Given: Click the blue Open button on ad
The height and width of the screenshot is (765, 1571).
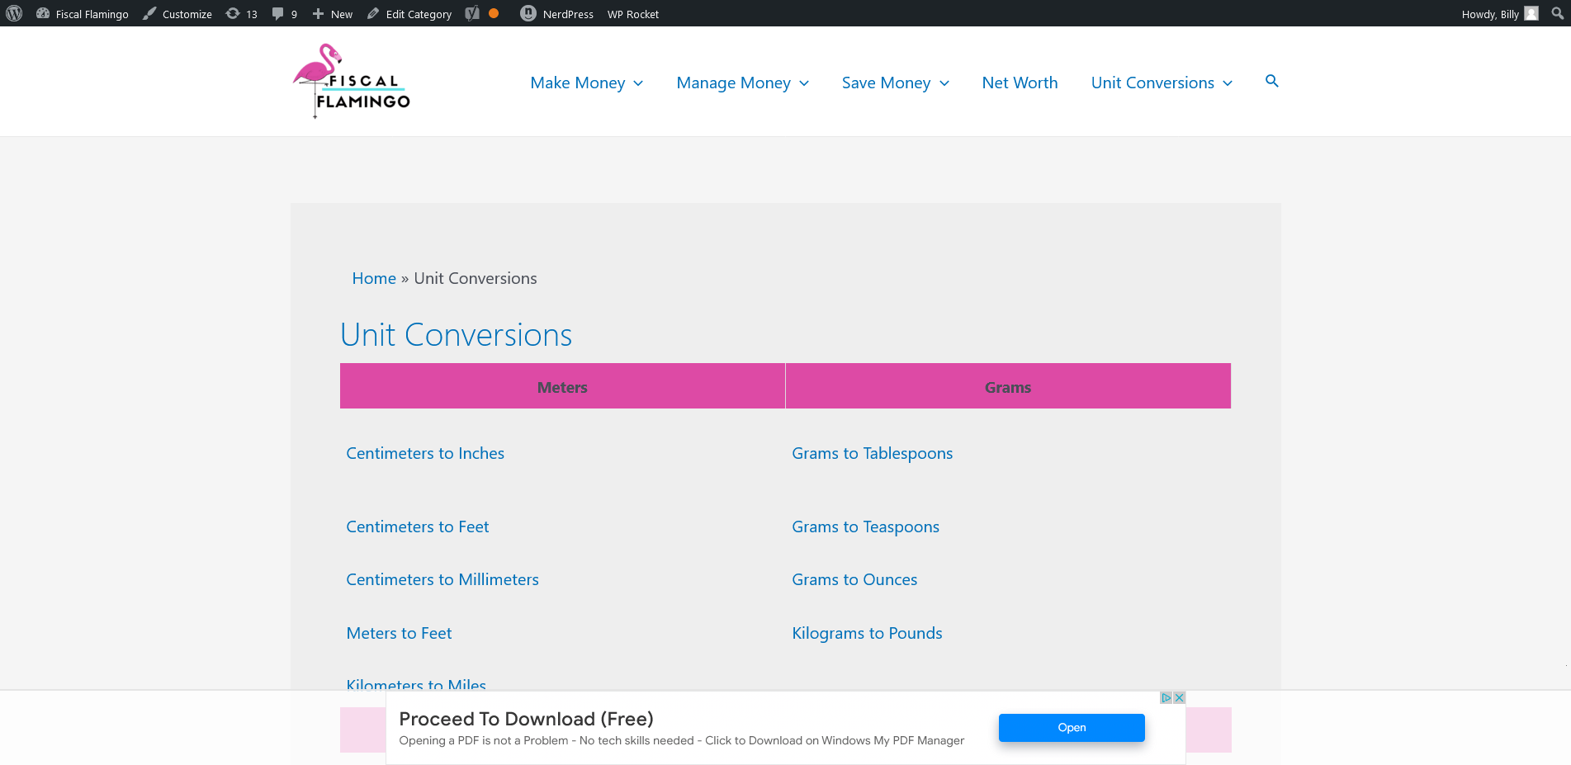Looking at the screenshot, I should click(1072, 727).
